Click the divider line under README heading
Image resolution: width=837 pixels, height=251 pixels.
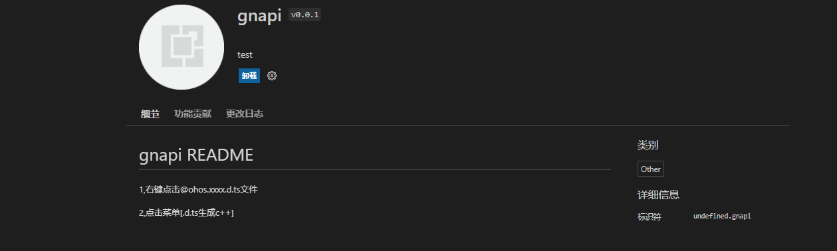click(375, 169)
